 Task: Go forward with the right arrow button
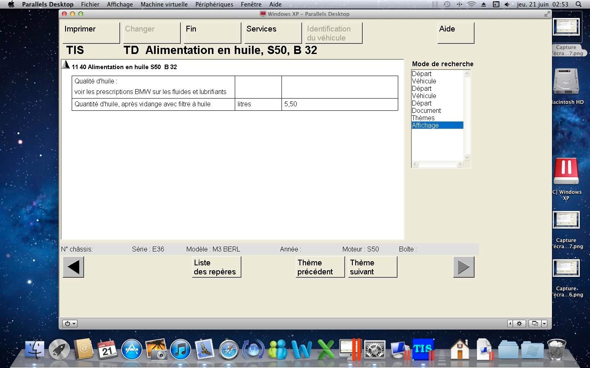click(464, 267)
